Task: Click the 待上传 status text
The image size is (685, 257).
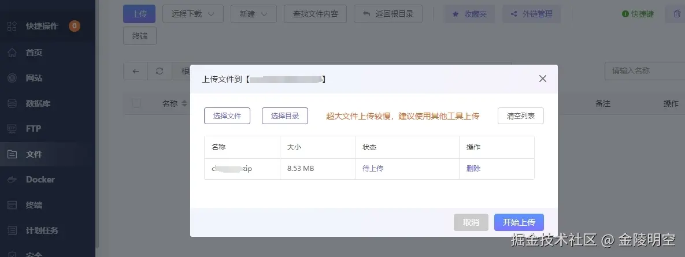Action: point(373,169)
